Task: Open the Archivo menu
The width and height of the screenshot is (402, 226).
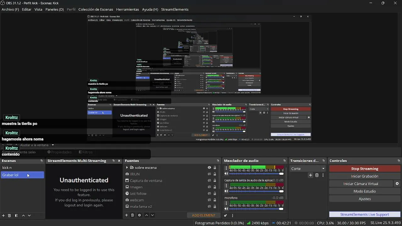Action: pyautogui.click(x=10, y=9)
